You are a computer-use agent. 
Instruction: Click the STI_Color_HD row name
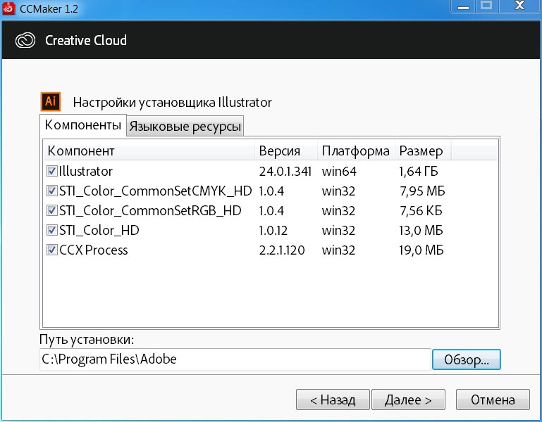(x=99, y=230)
